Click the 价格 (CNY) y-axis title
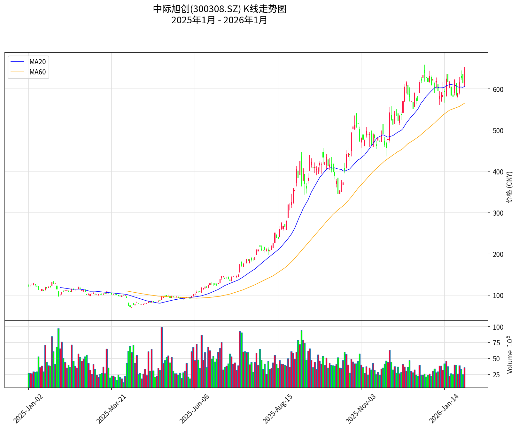 click(x=509, y=187)
